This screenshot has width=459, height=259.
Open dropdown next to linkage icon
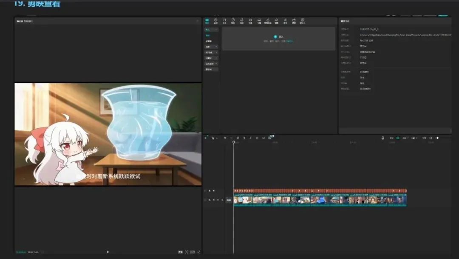[408, 138]
